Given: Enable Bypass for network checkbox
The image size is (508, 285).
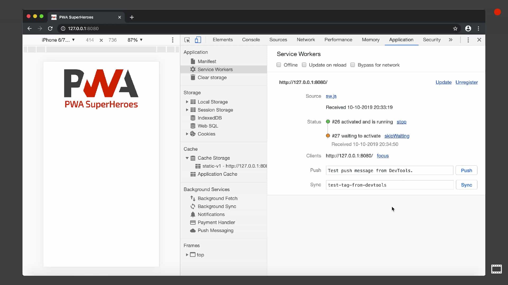Looking at the screenshot, I should pos(353,65).
